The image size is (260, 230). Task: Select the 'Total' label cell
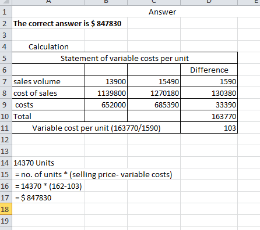click(48, 116)
